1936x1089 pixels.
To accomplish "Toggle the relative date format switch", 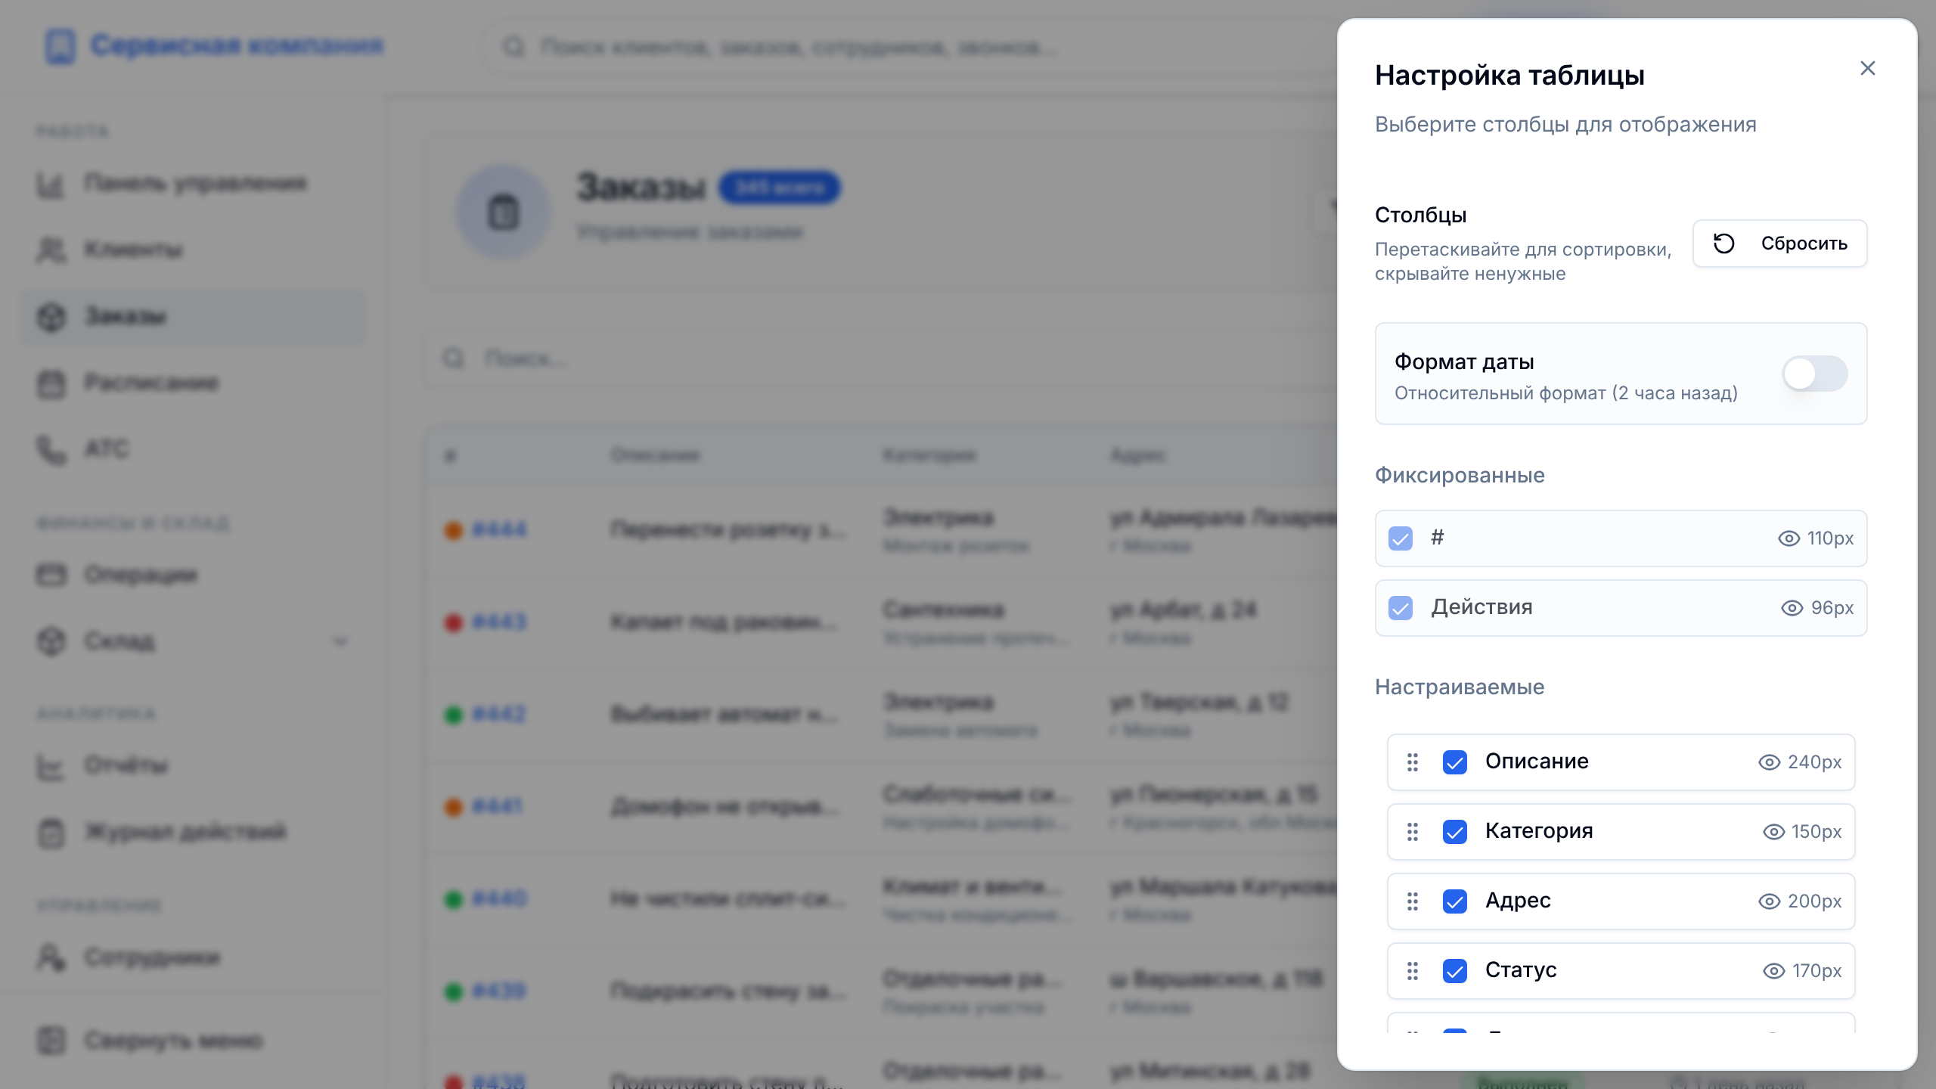I will (x=1814, y=374).
